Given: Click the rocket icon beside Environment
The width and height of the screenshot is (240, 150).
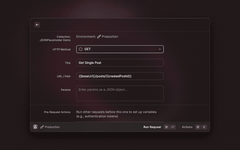Looking at the screenshot, I should click(x=99, y=37).
